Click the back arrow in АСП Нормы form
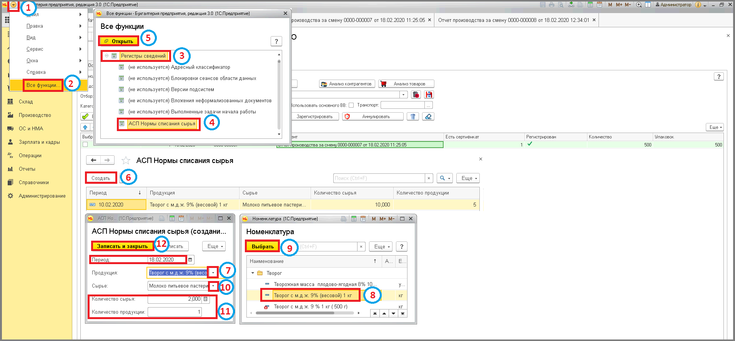 [93, 160]
